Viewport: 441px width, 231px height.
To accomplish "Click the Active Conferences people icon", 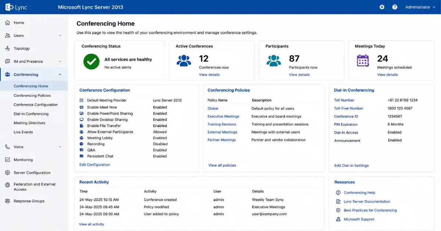I will (184, 60).
